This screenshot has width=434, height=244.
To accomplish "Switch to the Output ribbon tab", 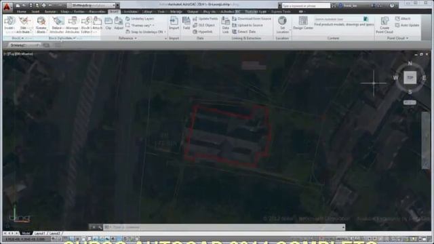I will [x=193, y=12].
